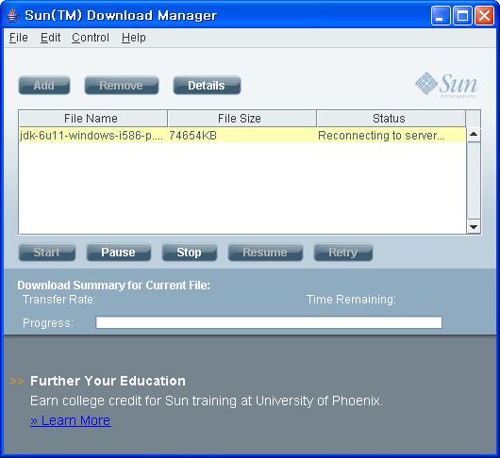Click the Time Remaining label
The image size is (500, 458).
tap(351, 300)
